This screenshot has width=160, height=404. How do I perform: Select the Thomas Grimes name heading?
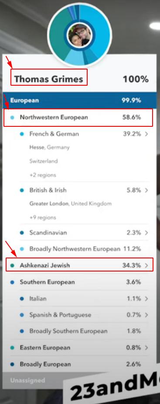pos(48,79)
